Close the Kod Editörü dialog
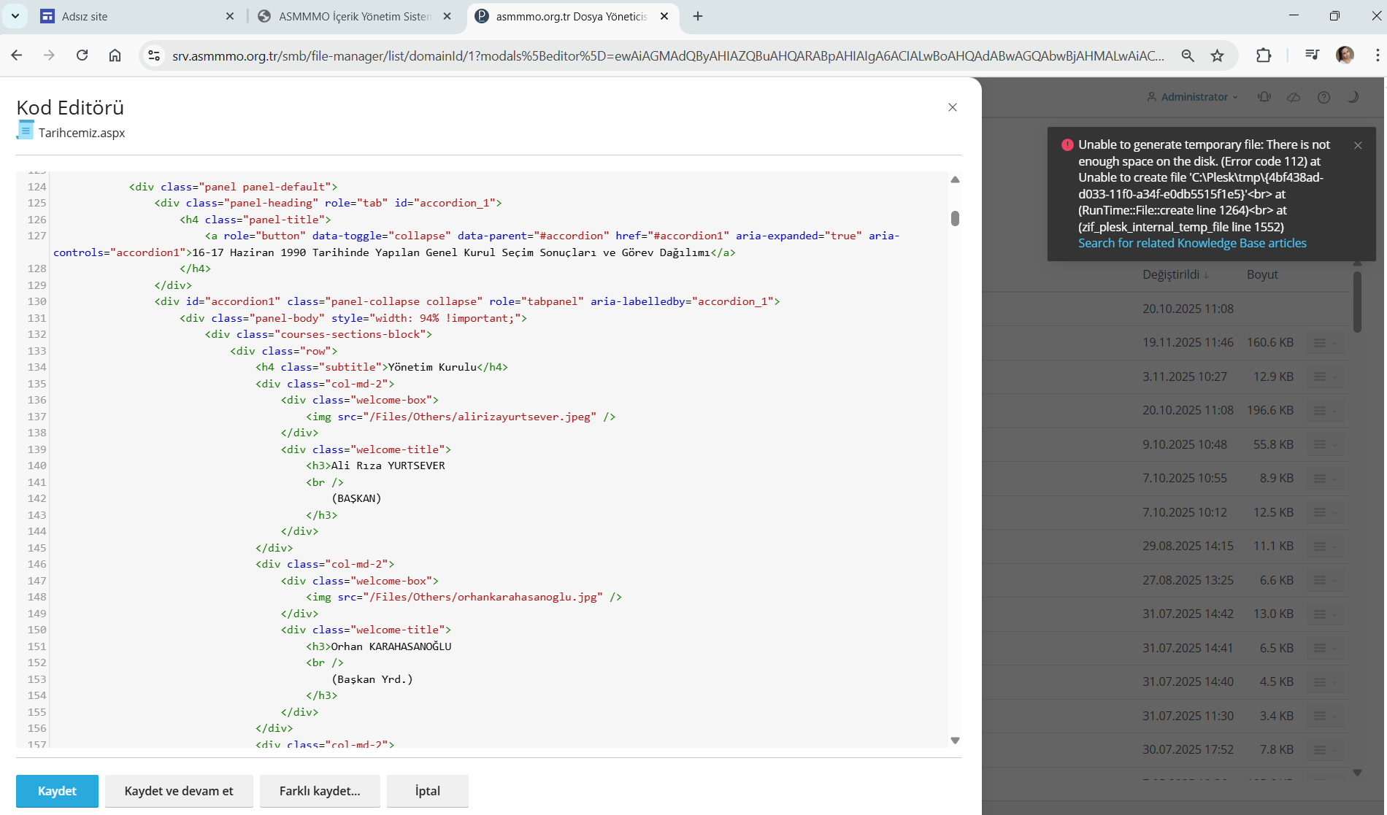This screenshot has height=815, width=1387. click(953, 107)
